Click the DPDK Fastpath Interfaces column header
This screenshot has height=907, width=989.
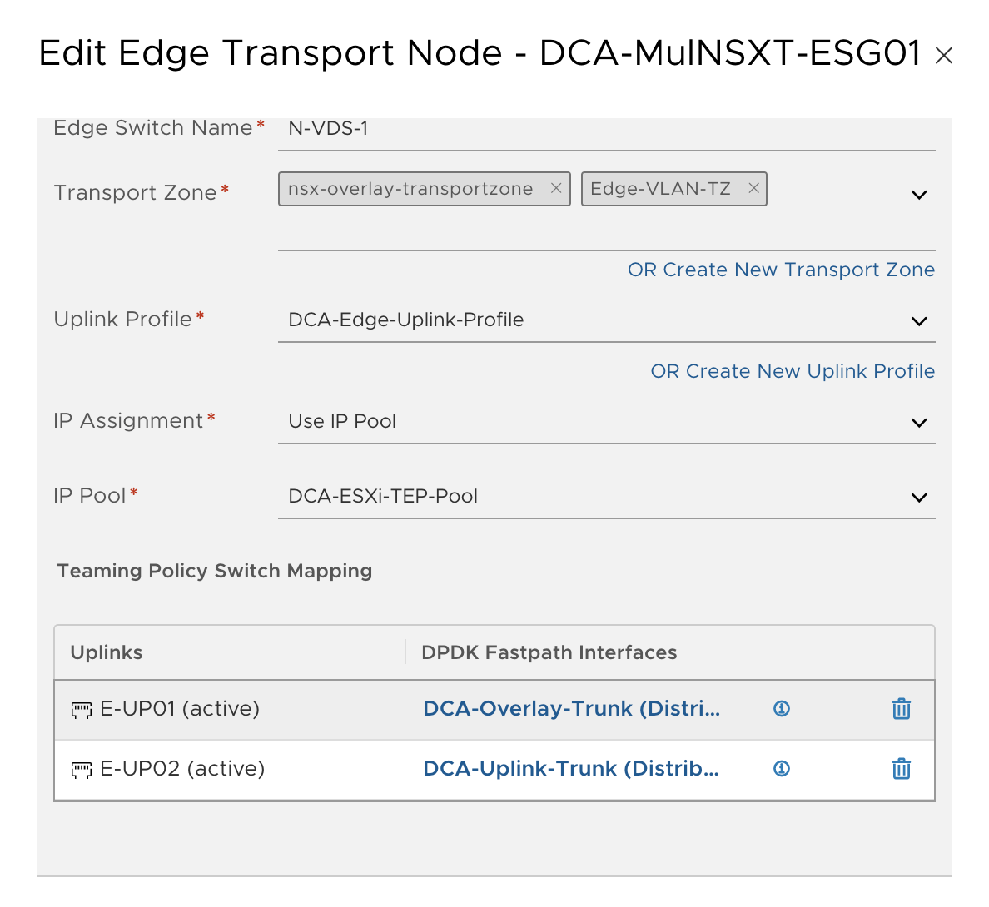tap(549, 652)
